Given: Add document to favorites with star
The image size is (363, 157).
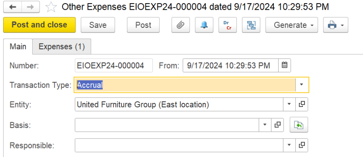Looking at the screenshot, I should pos(51,7).
